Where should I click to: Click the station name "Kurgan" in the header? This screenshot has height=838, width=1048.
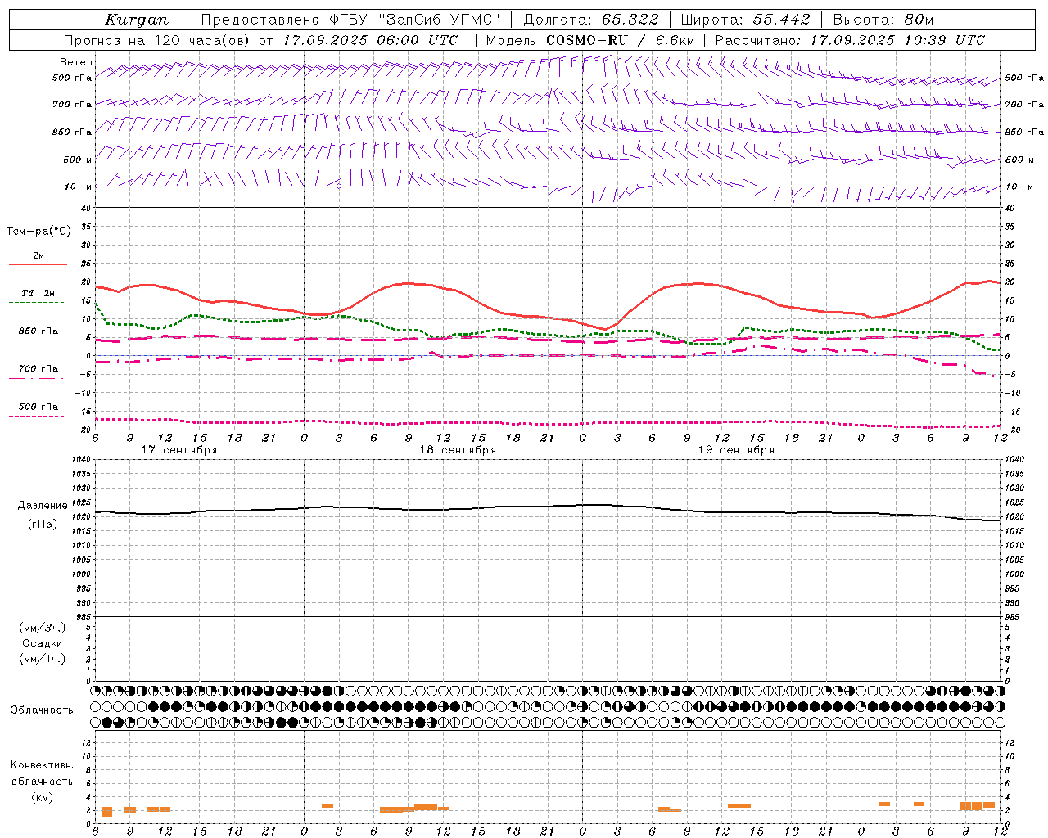click(x=137, y=20)
